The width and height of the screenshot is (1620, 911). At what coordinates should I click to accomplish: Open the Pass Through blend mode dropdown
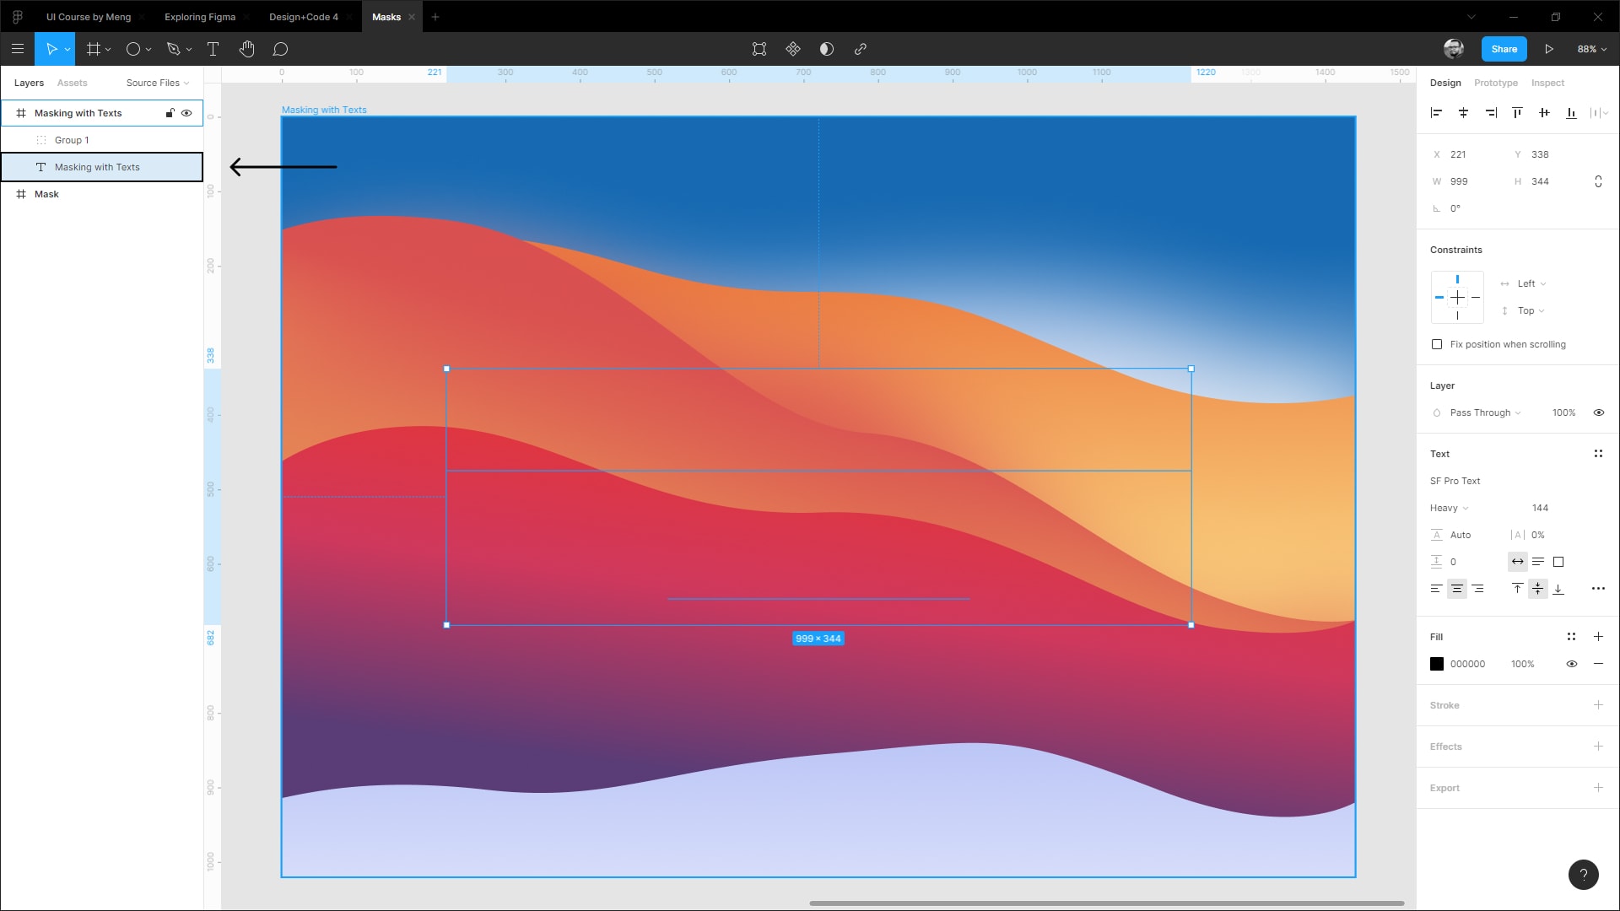(1484, 412)
